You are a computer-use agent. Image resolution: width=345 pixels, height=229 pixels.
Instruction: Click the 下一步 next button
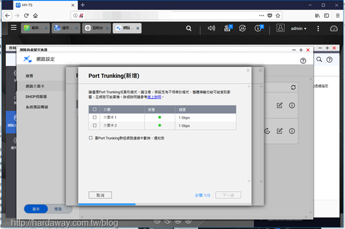coord(228,195)
